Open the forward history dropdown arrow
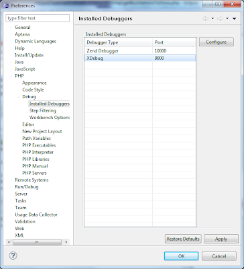Image resolution: width=244 pixels, height=269 pixels. pyautogui.click(x=227, y=19)
